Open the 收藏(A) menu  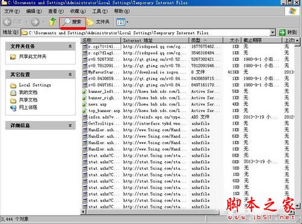78,11
